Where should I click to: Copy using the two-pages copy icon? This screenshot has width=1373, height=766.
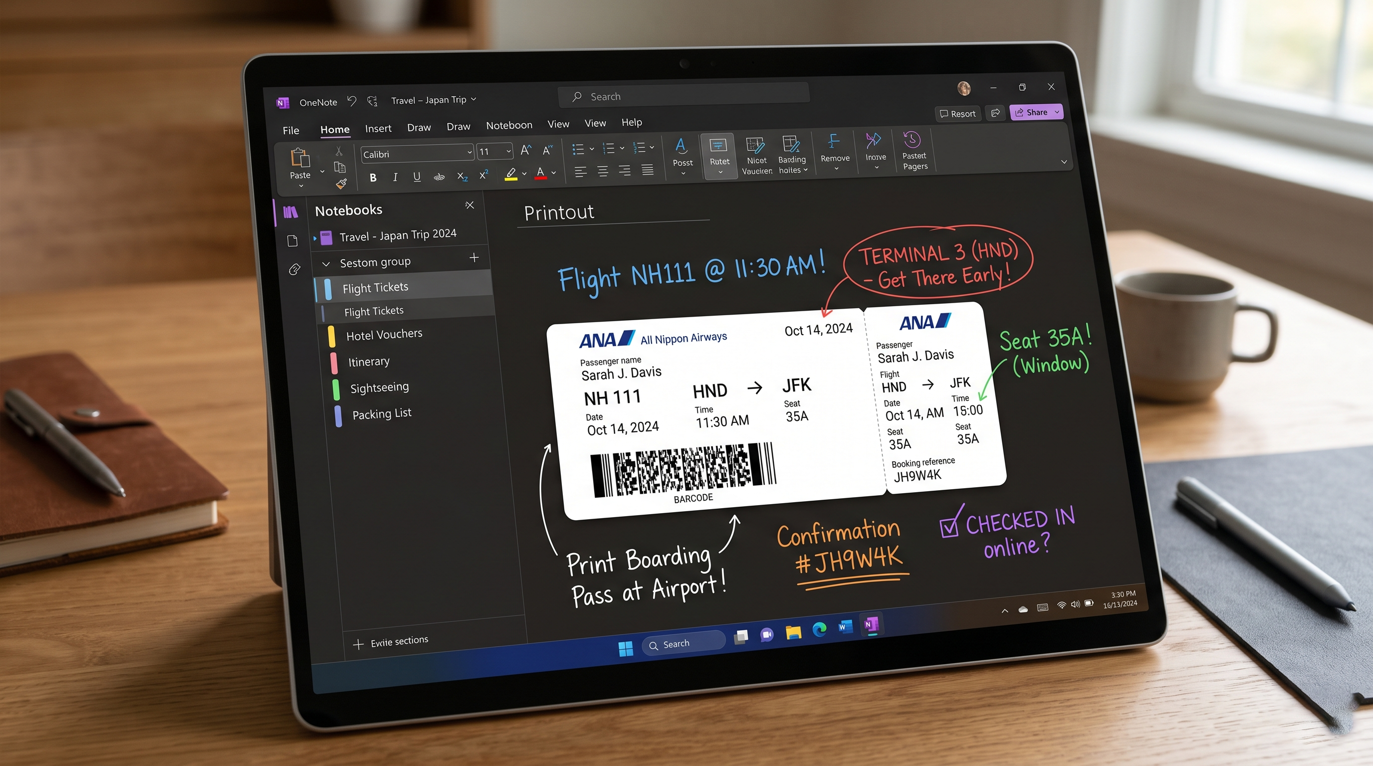click(340, 167)
